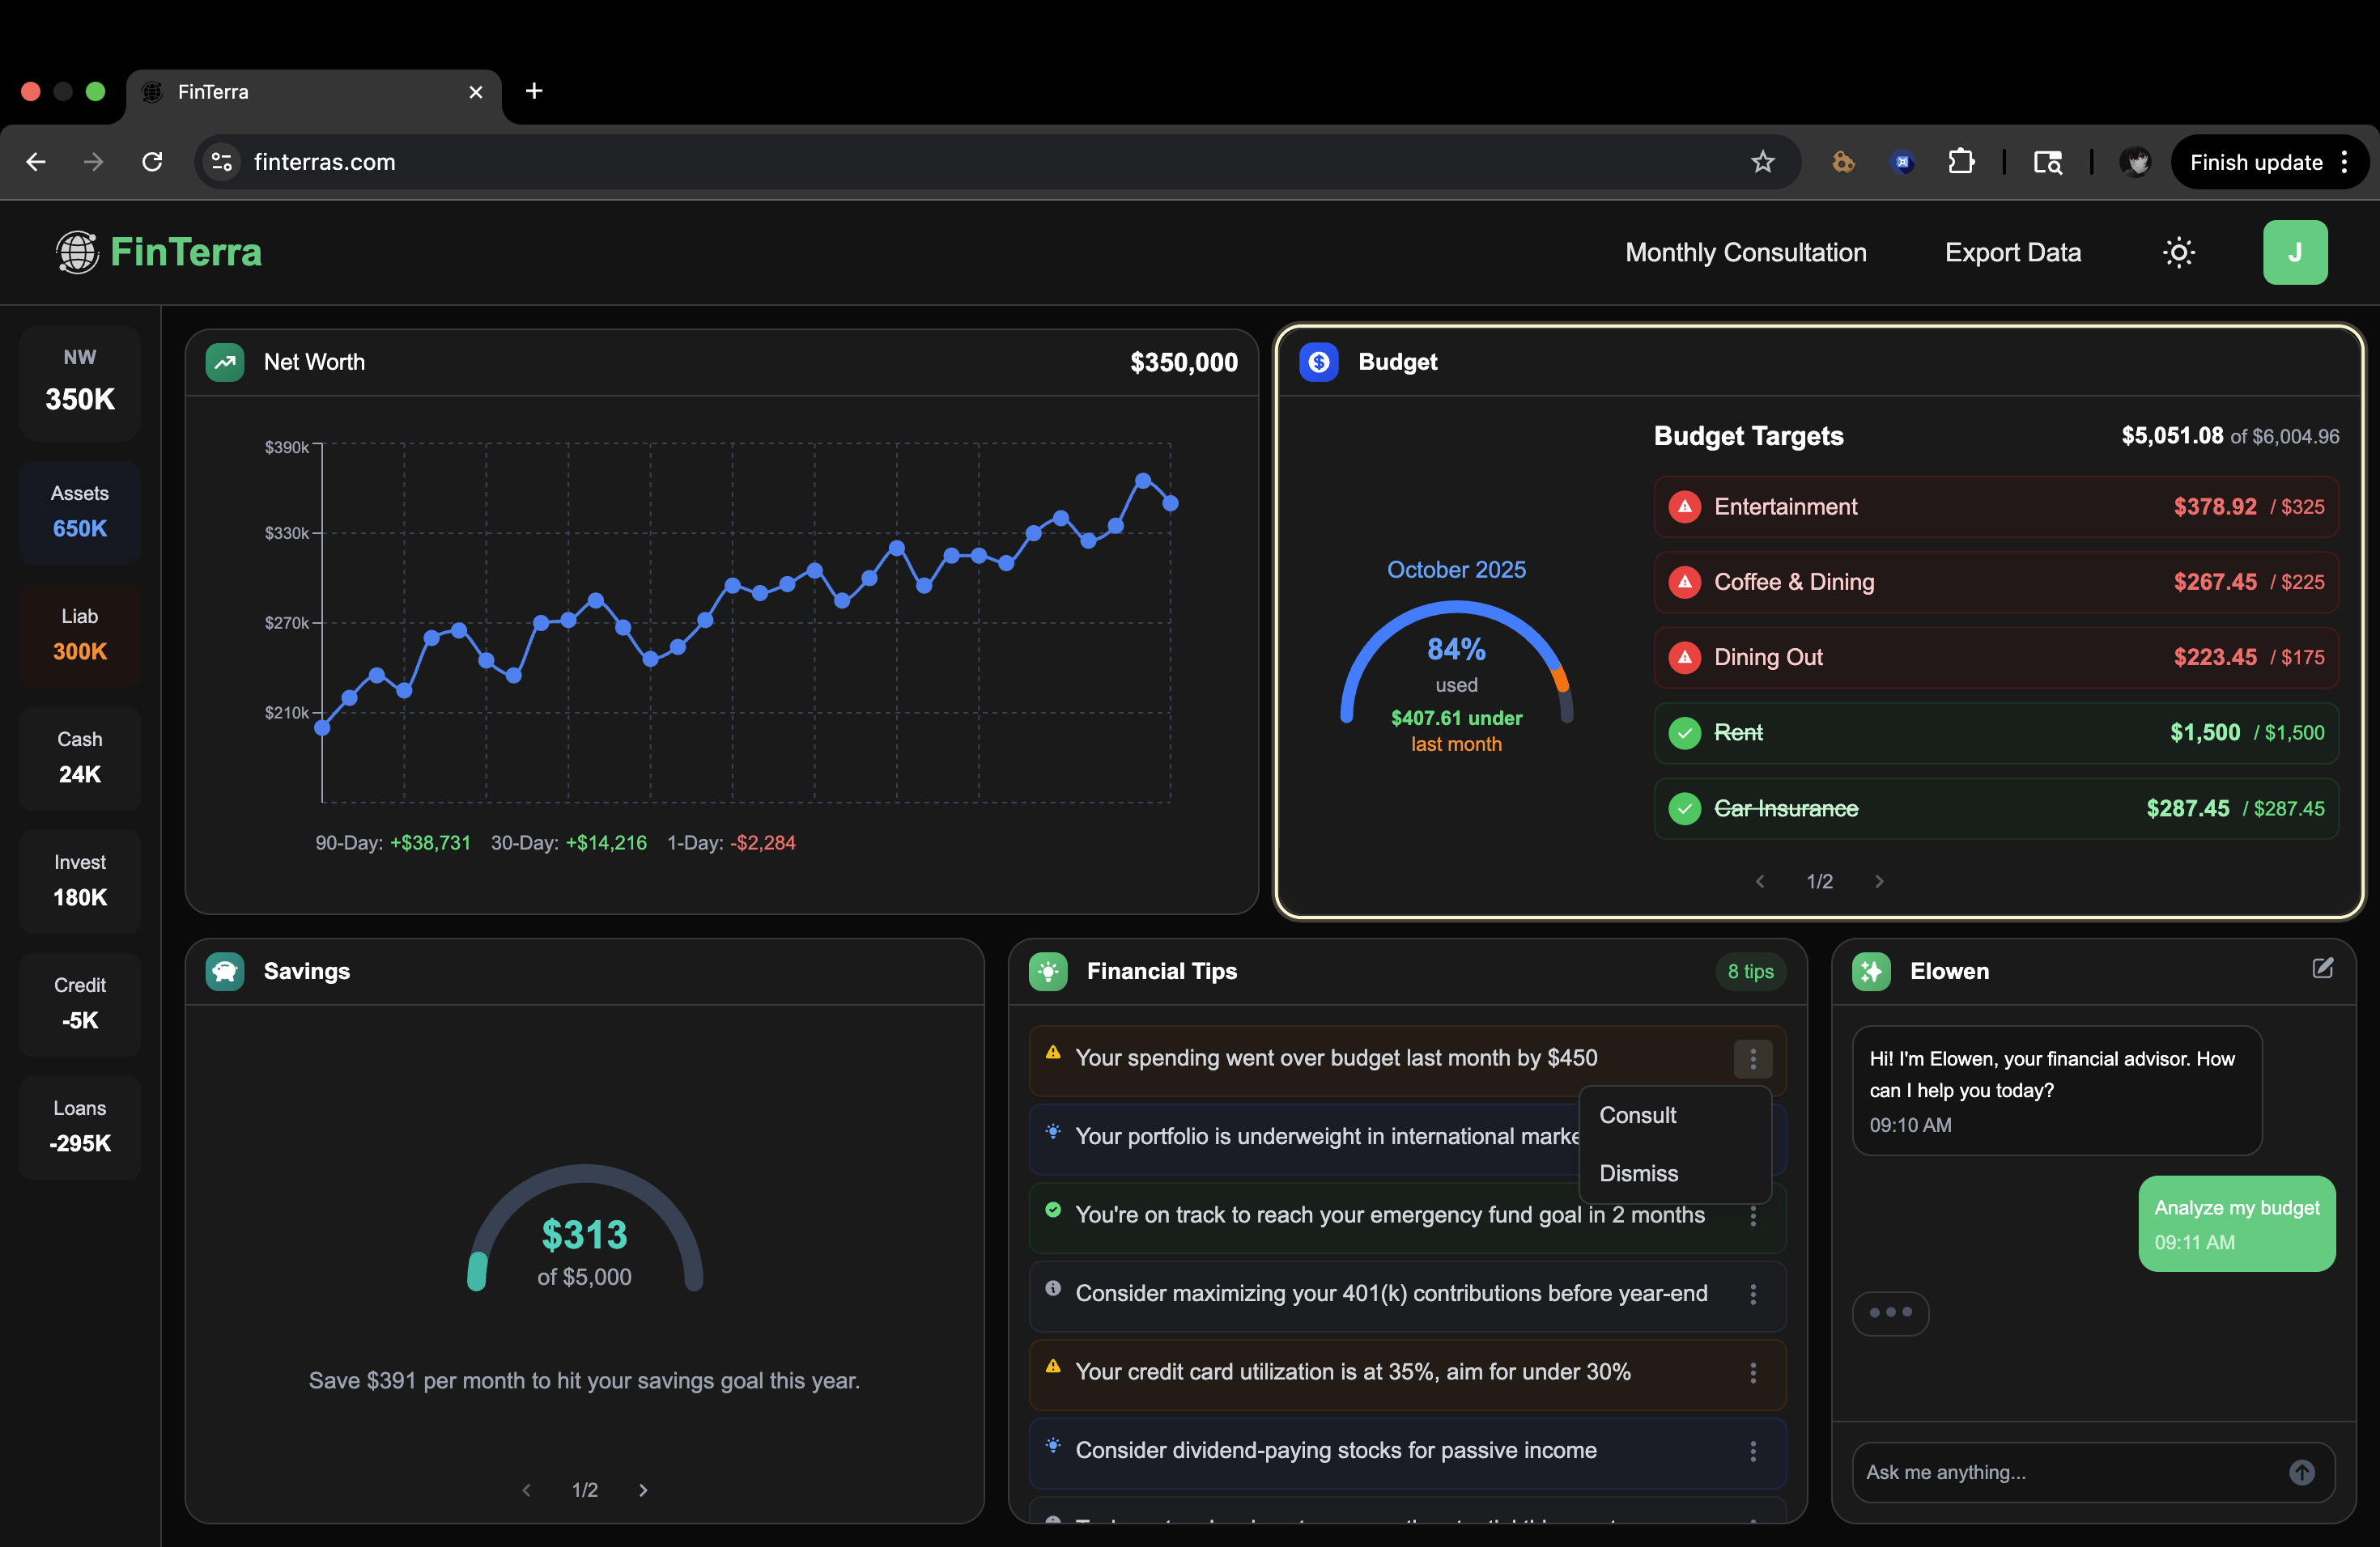
Task: Choose Dismiss in the tip menu
Action: click(x=1638, y=1173)
